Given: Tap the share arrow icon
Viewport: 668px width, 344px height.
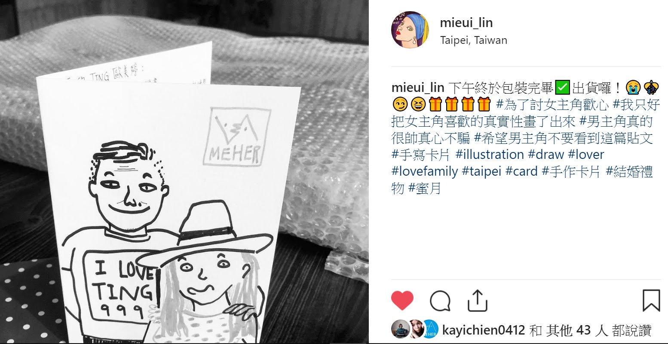Looking at the screenshot, I should click(x=477, y=300).
